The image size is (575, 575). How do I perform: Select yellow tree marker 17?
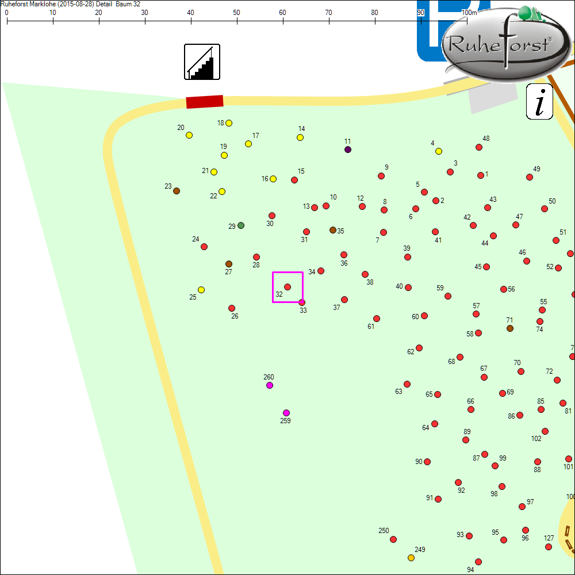coord(248,144)
